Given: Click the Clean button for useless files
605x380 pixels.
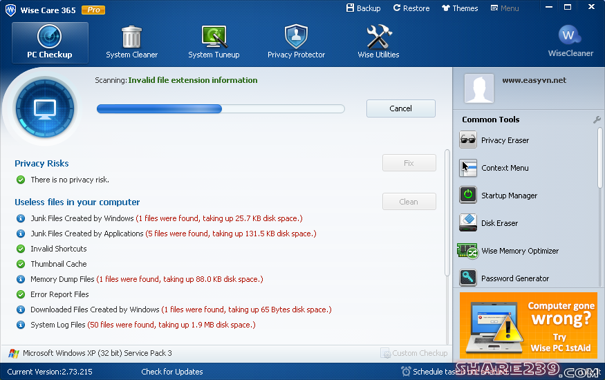Looking at the screenshot, I should click(409, 202).
